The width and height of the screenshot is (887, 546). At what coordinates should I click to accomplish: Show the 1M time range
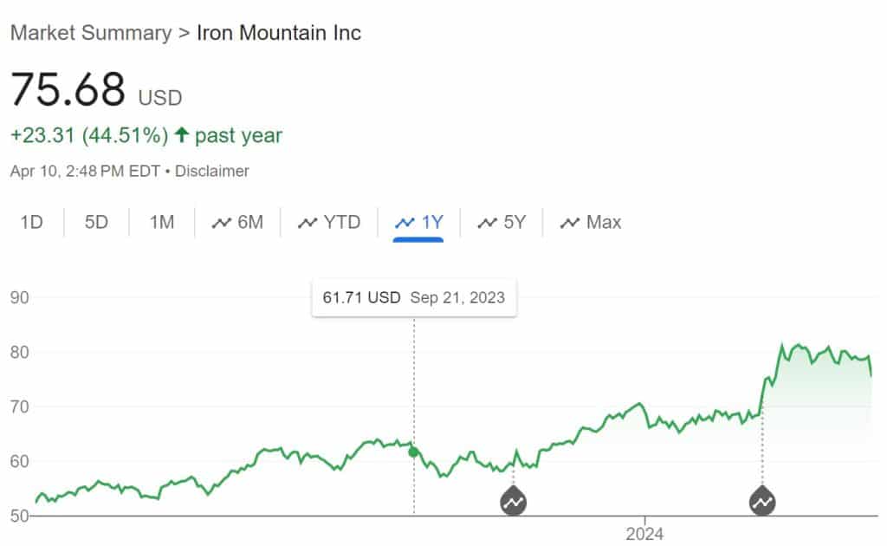[162, 223]
